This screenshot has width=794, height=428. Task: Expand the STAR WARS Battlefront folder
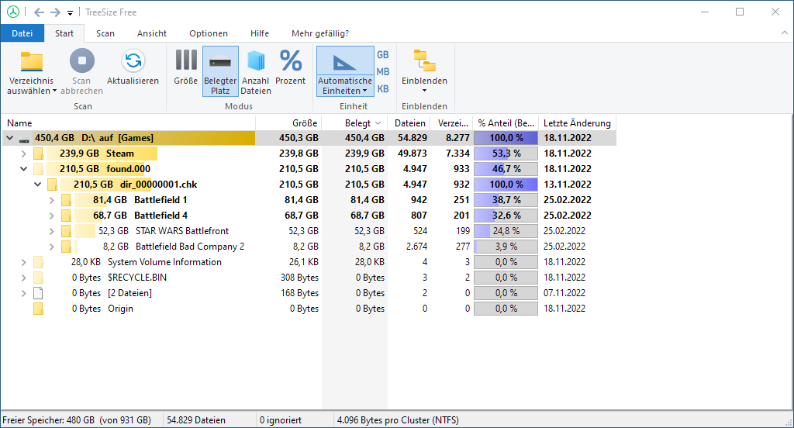[x=52, y=231]
